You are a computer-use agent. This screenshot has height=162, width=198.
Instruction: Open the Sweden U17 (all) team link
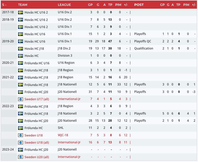pos(37,99)
